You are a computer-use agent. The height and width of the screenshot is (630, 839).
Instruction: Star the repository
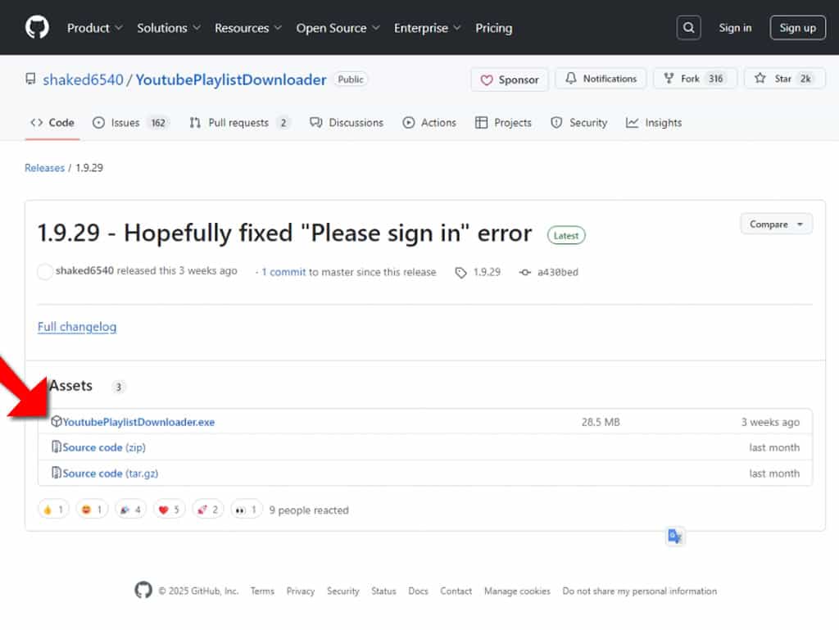click(x=784, y=79)
